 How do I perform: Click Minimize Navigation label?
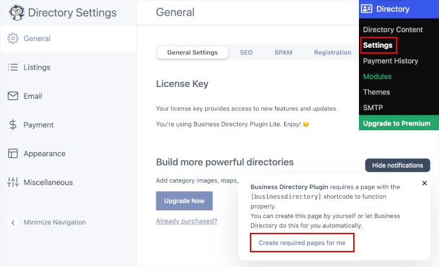pos(55,222)
